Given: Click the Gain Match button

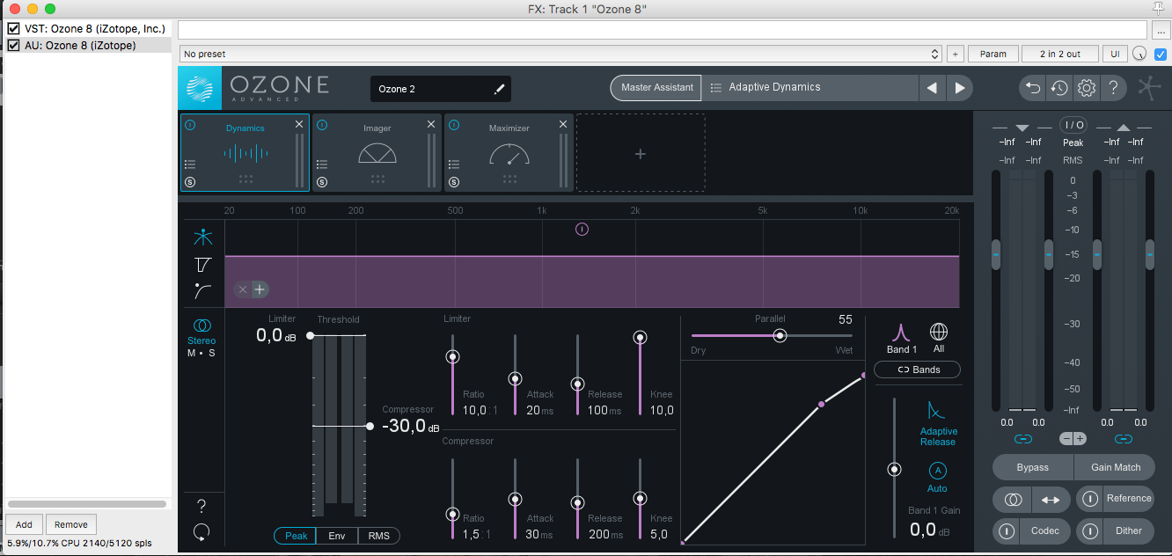Looking at the screenshot, I should point(1116,467).
